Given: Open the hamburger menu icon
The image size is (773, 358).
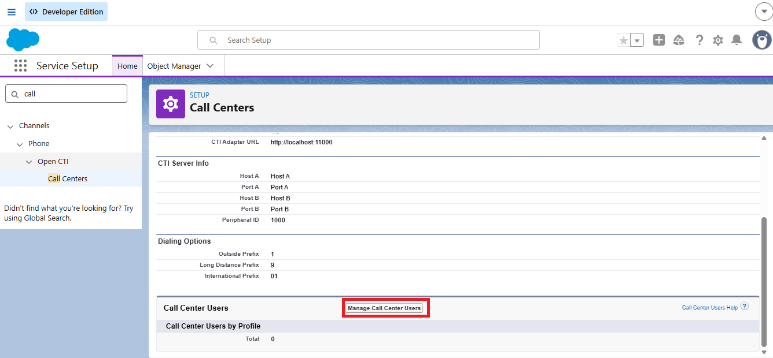Looking at the screenshot, I should pyautogui.click(x=12, y=12).
